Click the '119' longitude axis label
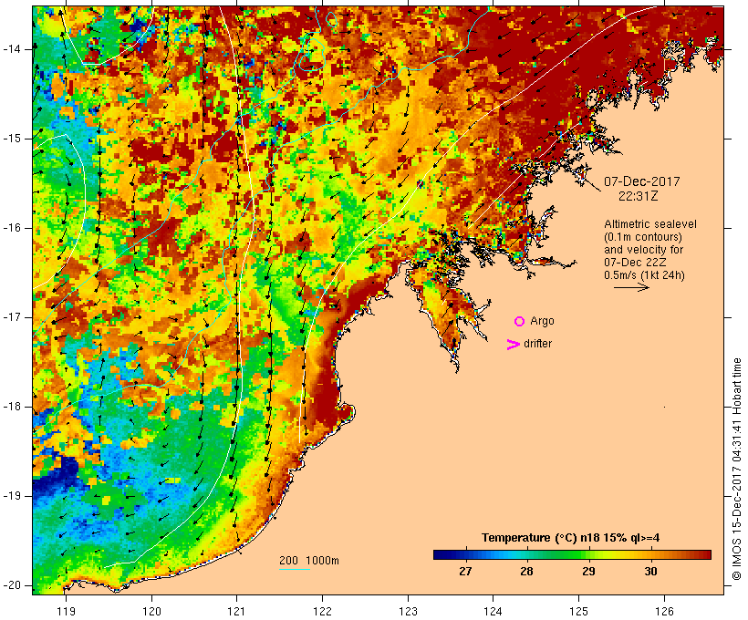The width and height of the screenshot is (748, 620). point(67,611)
